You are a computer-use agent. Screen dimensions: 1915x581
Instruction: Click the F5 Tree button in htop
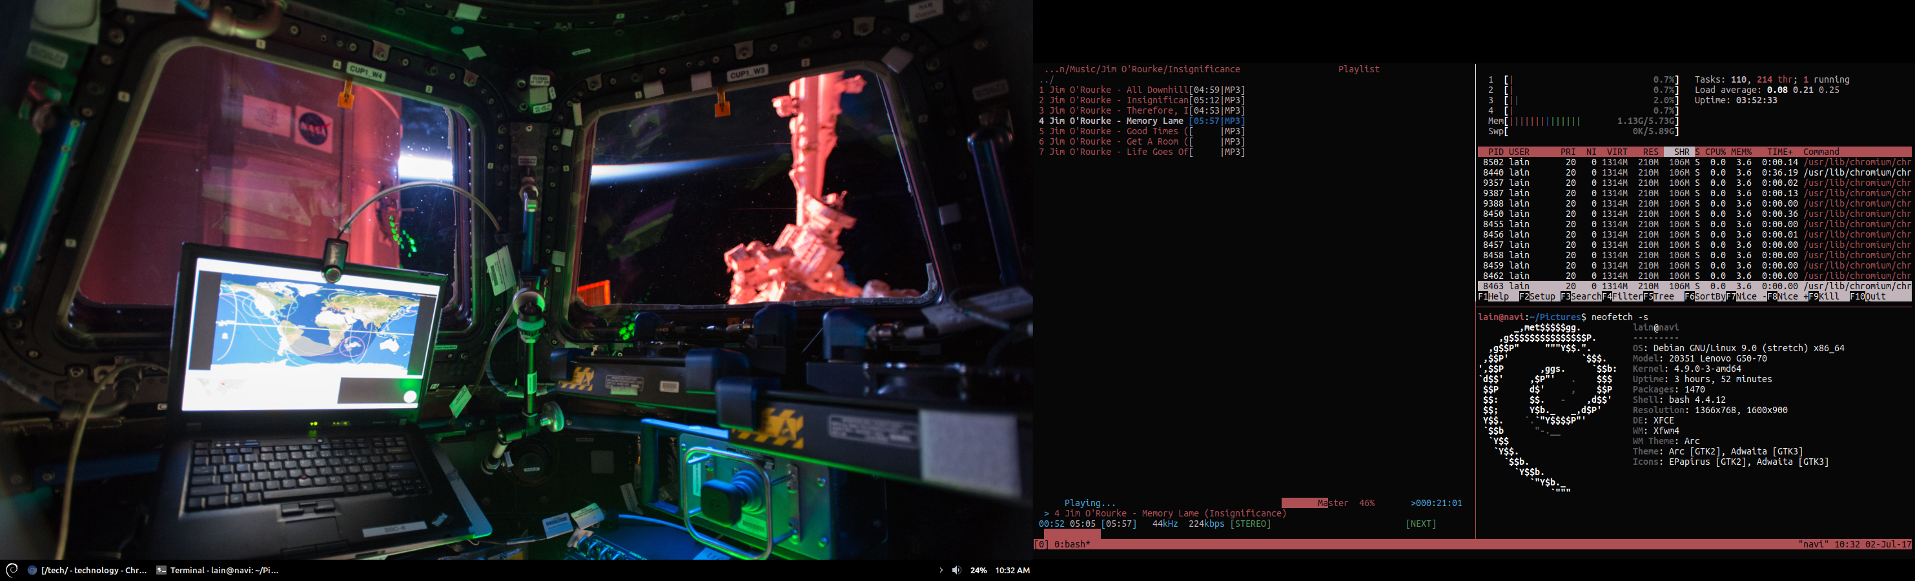pos(1659,296)
